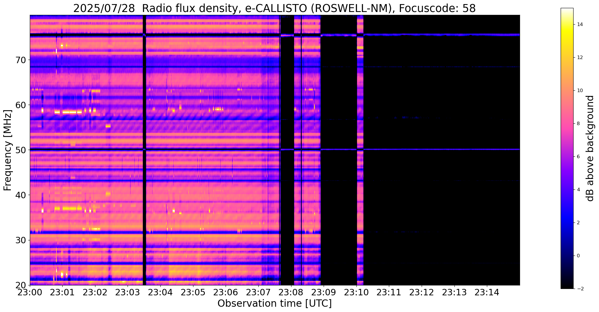Screen dimensions: 599x312
Task: Click the 'Frequency [MHz]' axis label
Action: tap(8, 150)
